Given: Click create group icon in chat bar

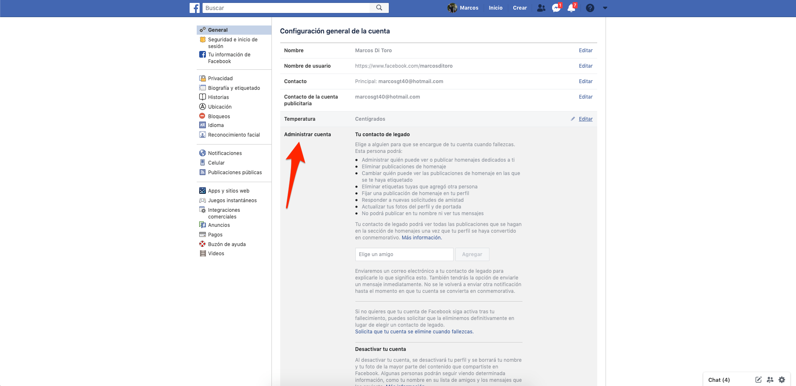Looking at the screenshot, I should (770, 380).
